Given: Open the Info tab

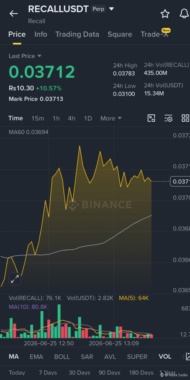Looking at the screenshot, I should (x=41, y=34).
